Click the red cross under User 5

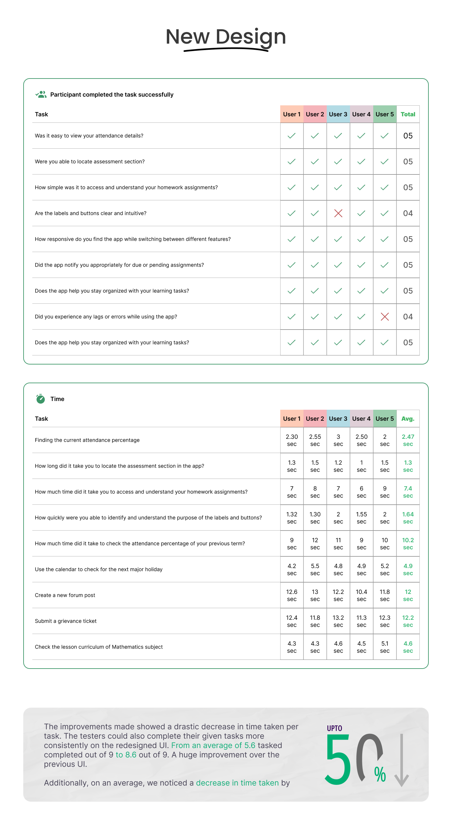pos(385,317)
